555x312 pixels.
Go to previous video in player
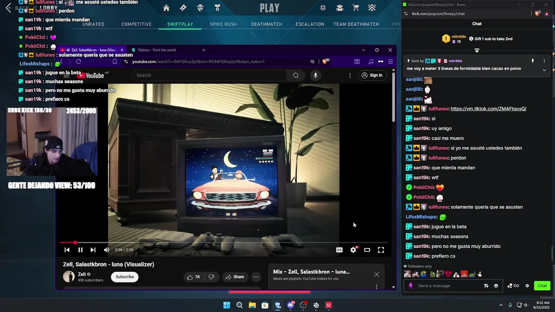click(67, 250)
